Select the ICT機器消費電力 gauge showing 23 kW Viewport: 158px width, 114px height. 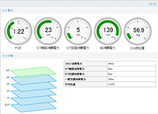[48, 31]
